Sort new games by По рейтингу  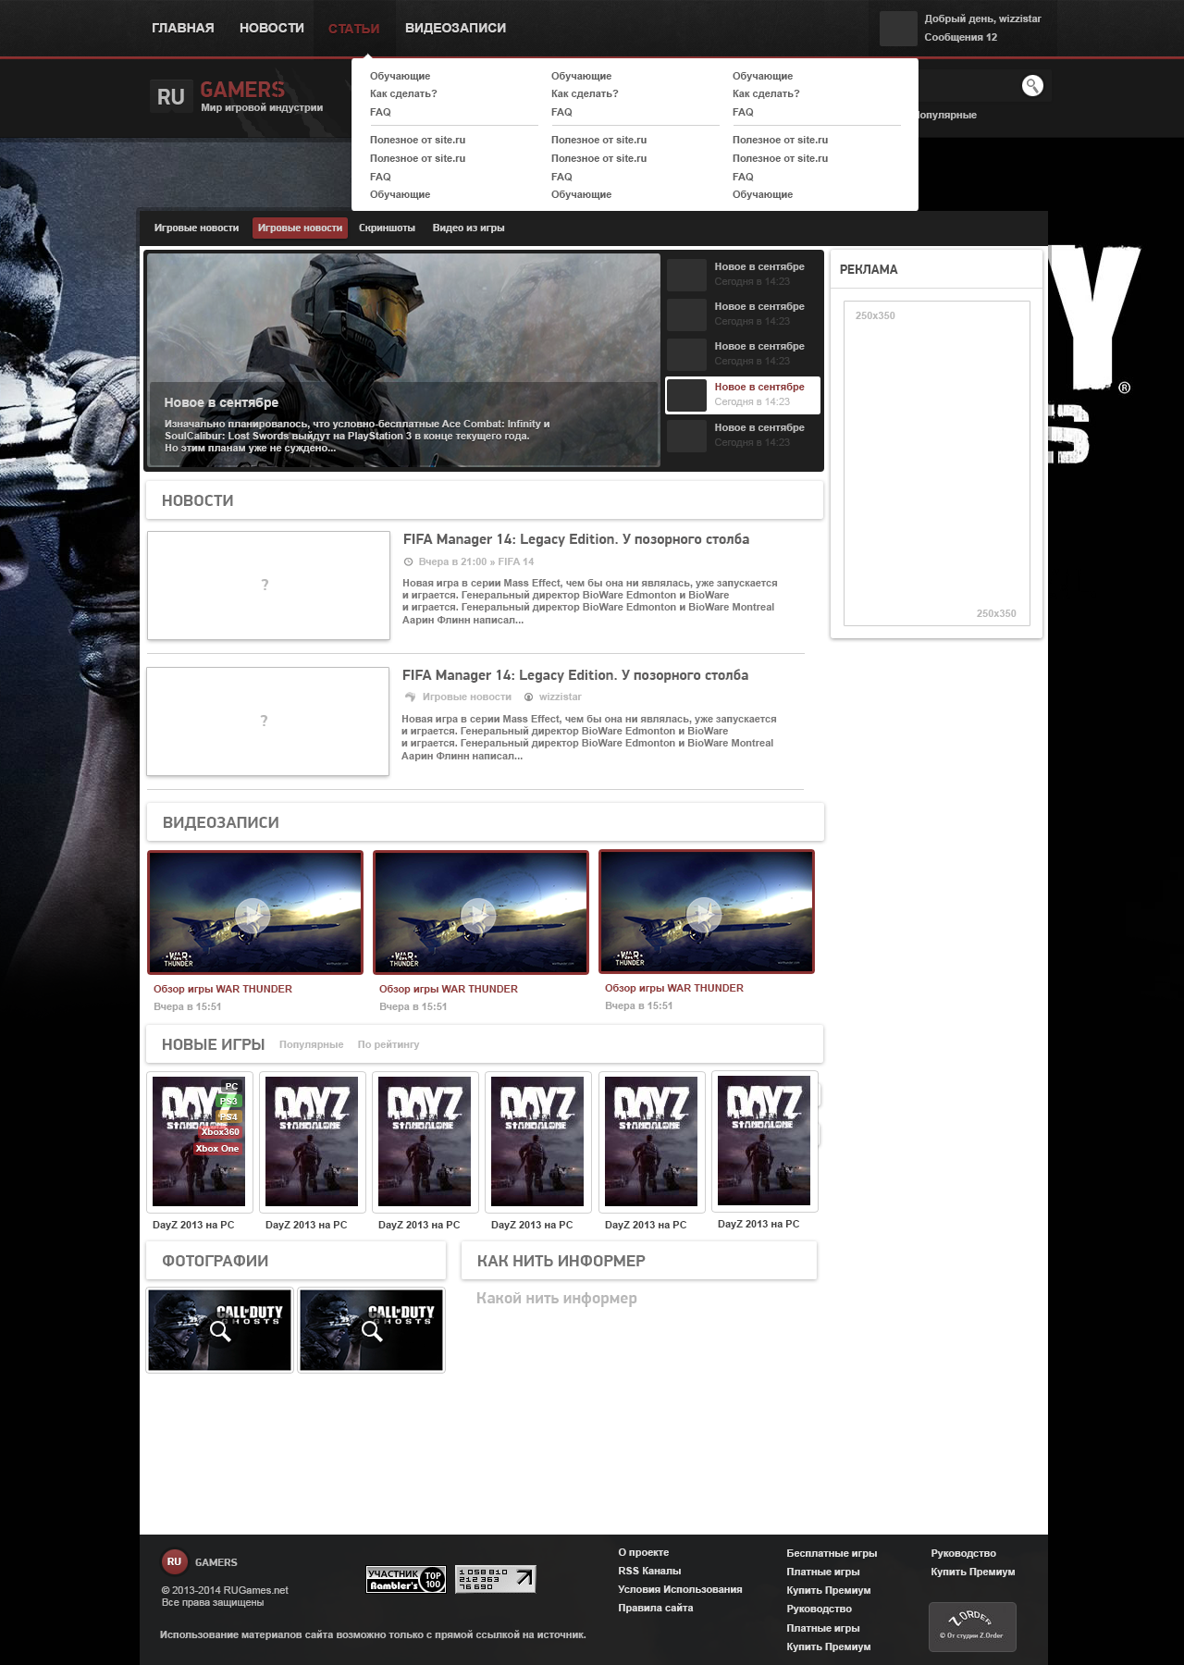click(x=388, y=1044)
